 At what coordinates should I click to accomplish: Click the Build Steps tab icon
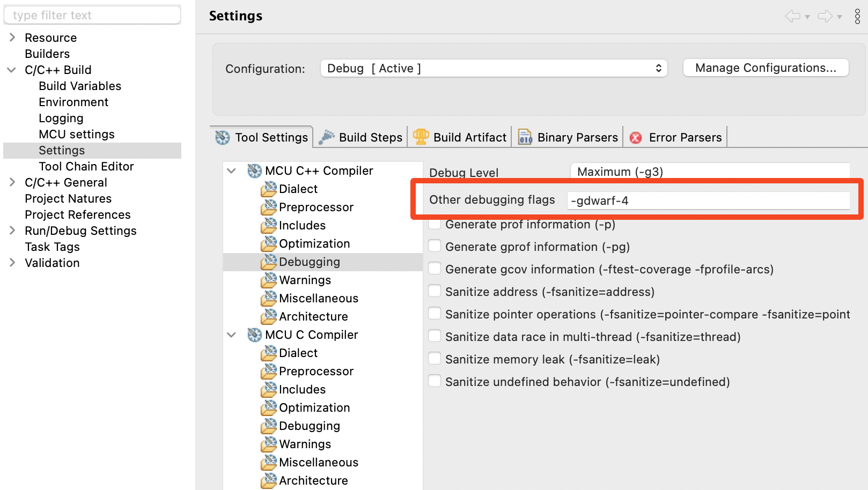pyautogui.click(x=326, y=137)
